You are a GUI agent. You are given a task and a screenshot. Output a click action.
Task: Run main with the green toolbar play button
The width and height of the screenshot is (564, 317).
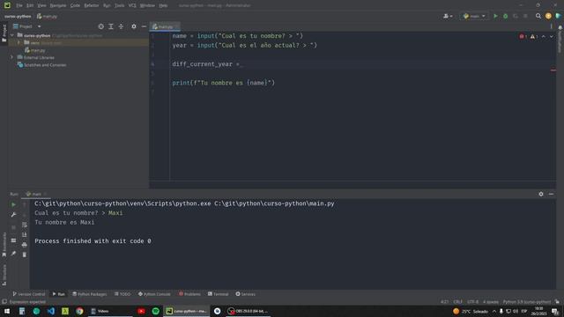tap(495, 16)
